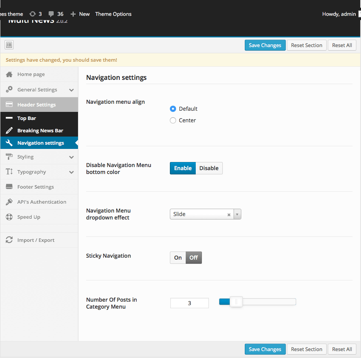
Task: Open the Breaking News Bar submenu item
Action: click(40, 131)
